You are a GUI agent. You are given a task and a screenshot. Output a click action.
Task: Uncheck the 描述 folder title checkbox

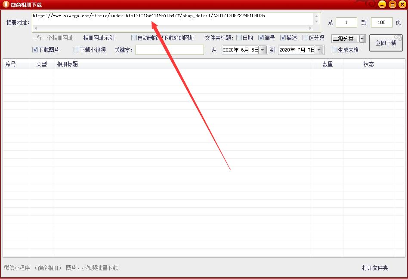point(283,38)
